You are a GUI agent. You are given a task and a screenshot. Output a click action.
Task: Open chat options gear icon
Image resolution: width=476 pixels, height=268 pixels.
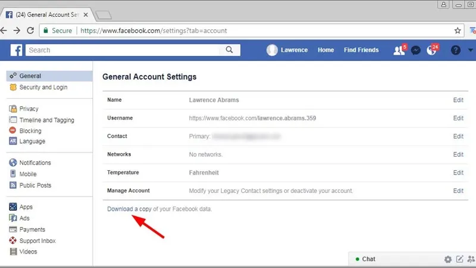tap(448, 259)
